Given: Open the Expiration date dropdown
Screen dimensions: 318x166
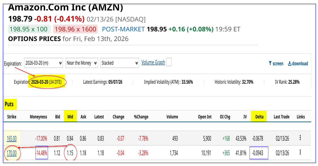Looking at the screenshot, I should [x=43, y=63].
